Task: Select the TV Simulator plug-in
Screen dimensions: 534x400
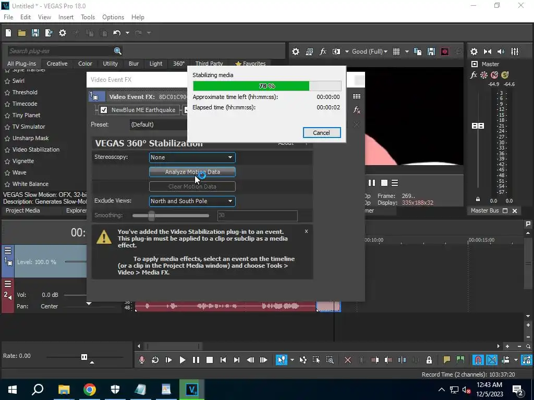Action: pos(29,127)
